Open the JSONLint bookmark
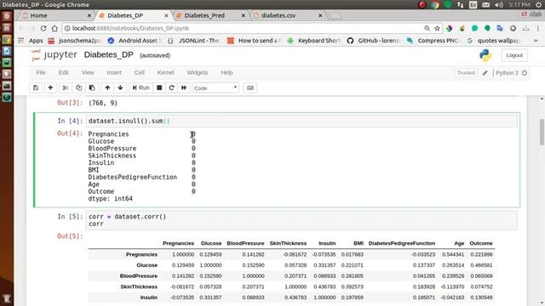 pyautogui.click(x=193, y=41)
